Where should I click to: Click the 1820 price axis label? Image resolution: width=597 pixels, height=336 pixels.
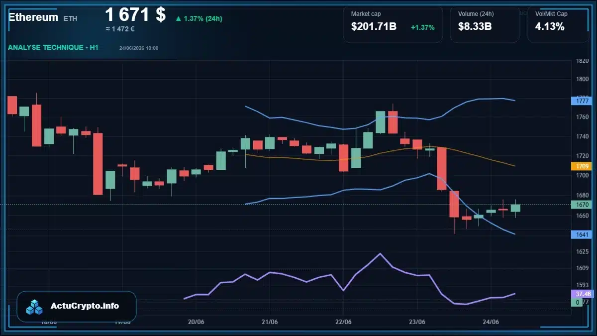(582, 61)
